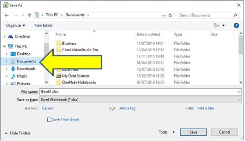The width and height of the screenshot is (245, 141).
Task: Open the File name dropdown arrow
Action: pyautogui.click(x=239, y=92)
